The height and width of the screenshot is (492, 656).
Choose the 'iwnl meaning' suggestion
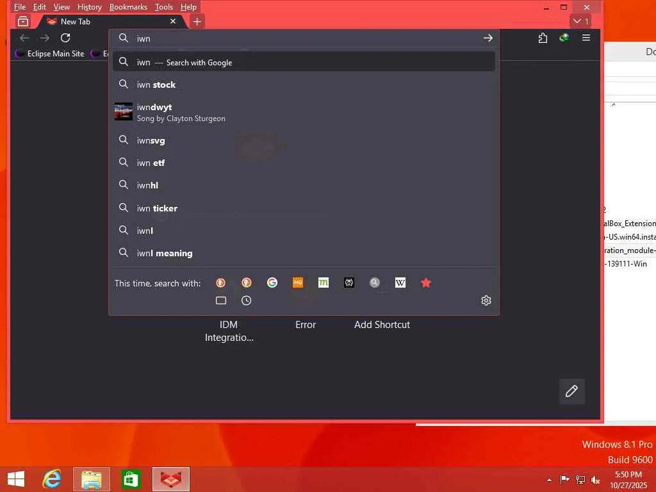click(304, 253)
